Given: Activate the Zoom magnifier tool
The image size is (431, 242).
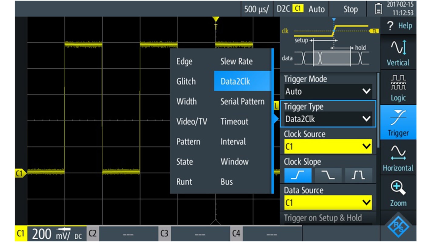Looking at the screenshot, I should point(398,193).
